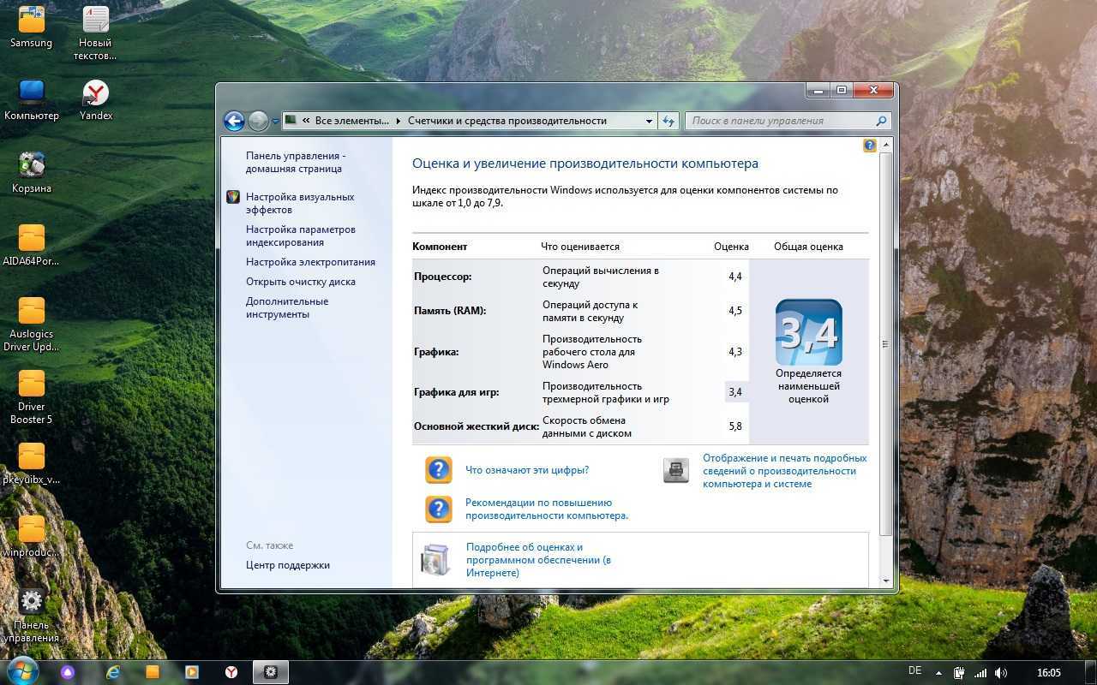The height and width of the screenshot is (685, 1097).
Task: Open Internet Explorer from taskbar
Action: 113,672
